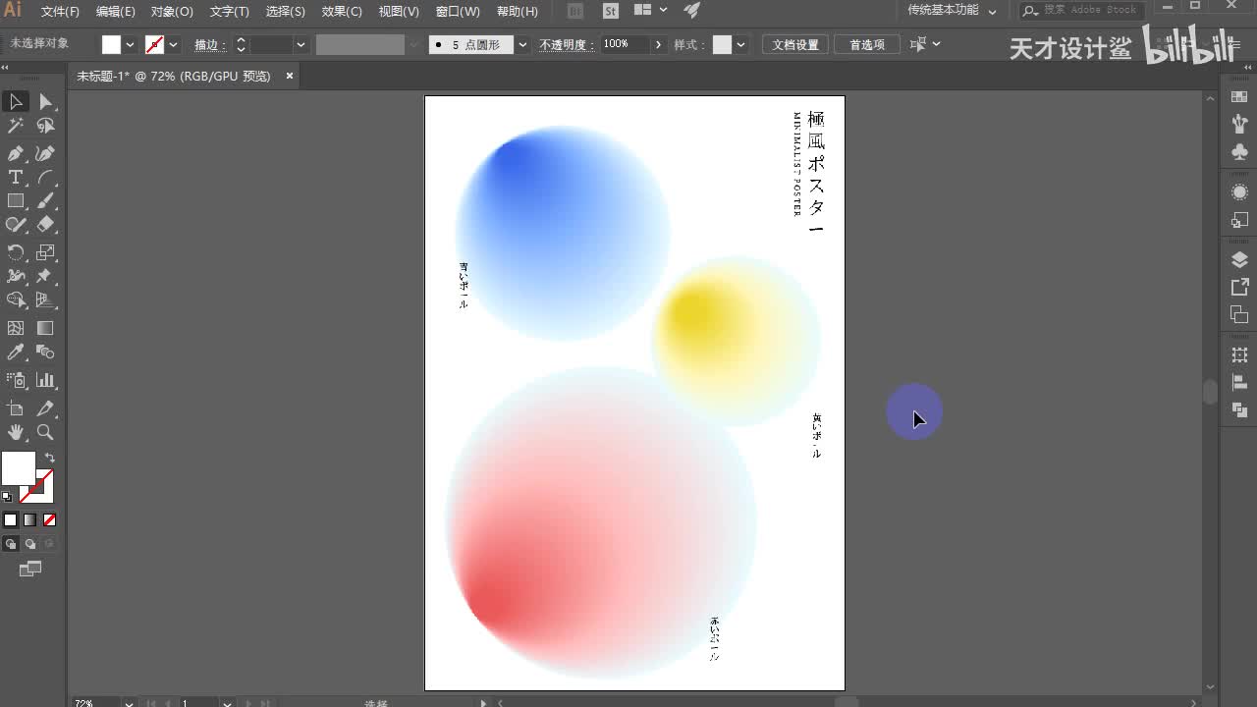Activate the Puppet Warp pin tool

(x=45, y=277)
